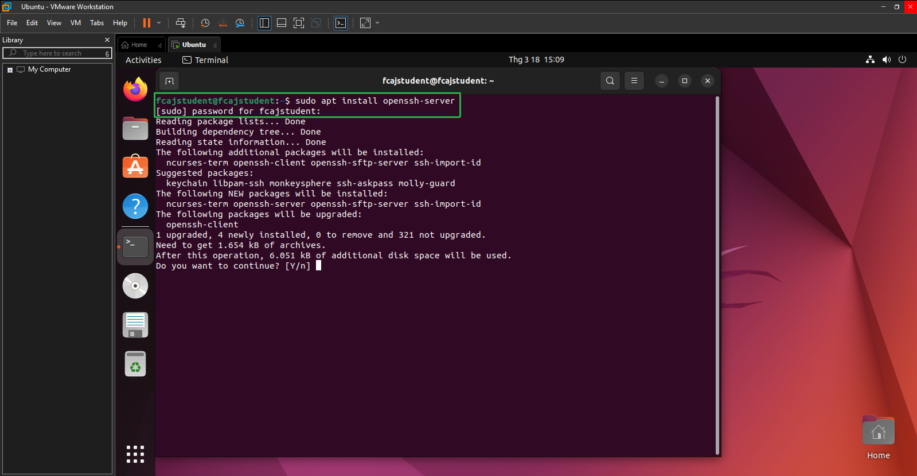Click 'Need to get 1.654 kB of archives.'
The image size is (917, 476).
click(241, 245)
